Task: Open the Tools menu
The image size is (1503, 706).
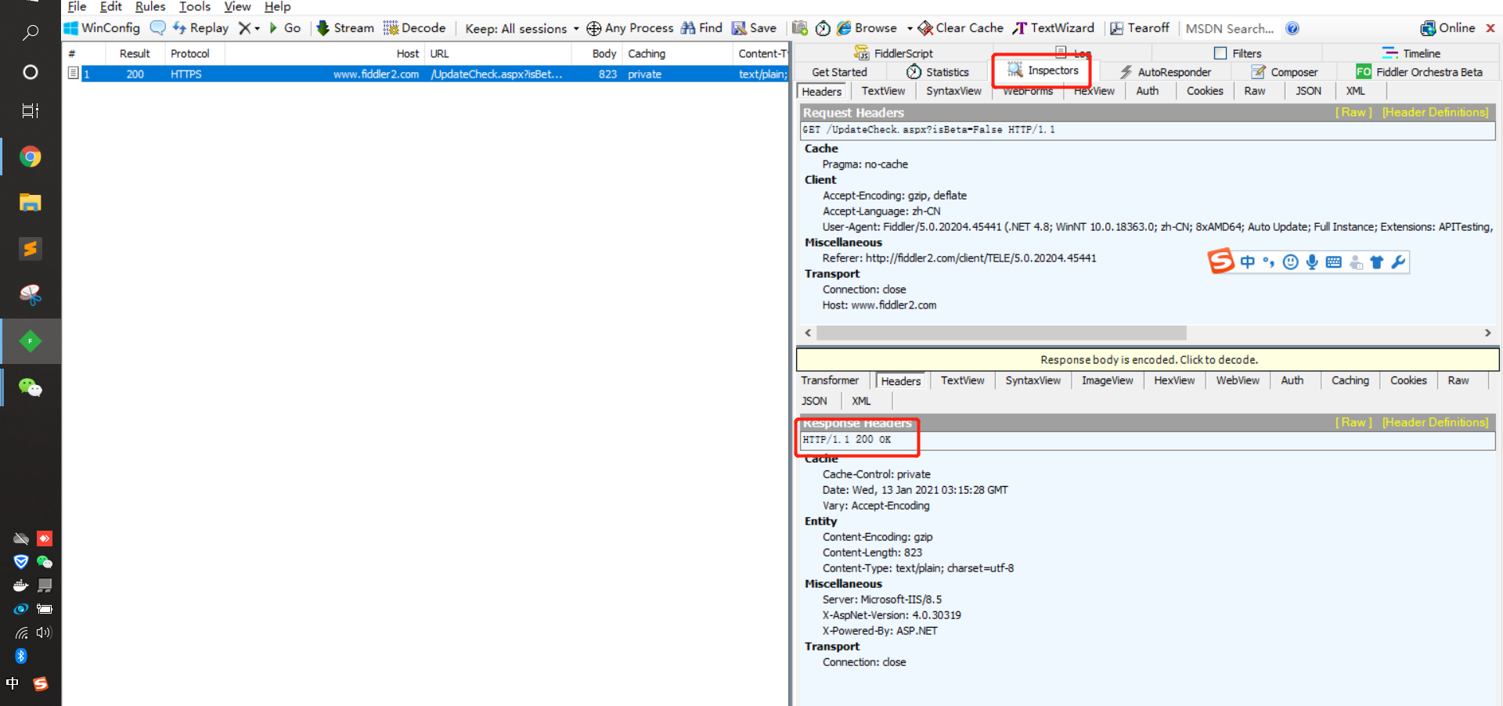Action: (x=195, y=7)
